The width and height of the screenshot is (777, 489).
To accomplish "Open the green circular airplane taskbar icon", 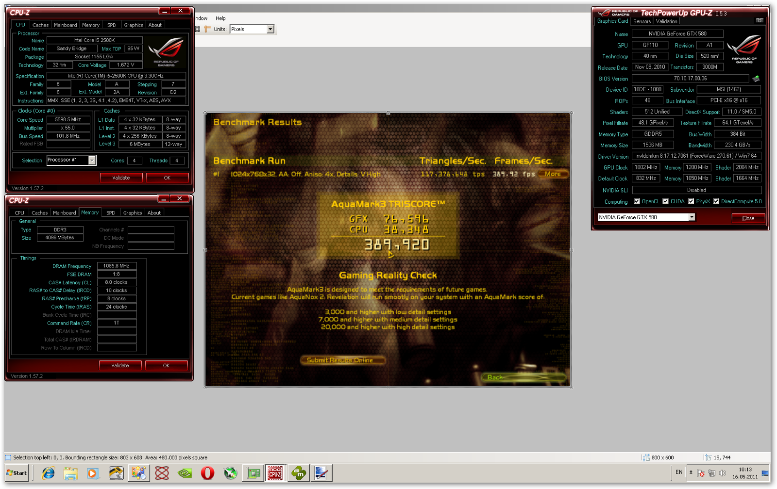I will pyautogui.click(x=230, y=473).
